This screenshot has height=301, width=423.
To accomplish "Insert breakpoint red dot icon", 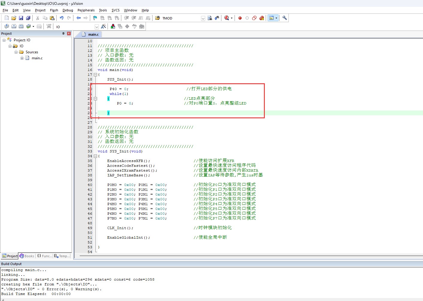I will coord(240,18).
